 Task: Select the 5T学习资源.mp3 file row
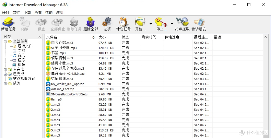click(x=154, y=48)
